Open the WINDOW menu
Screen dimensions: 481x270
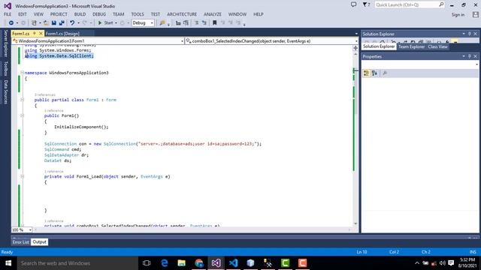coord(237,14)
